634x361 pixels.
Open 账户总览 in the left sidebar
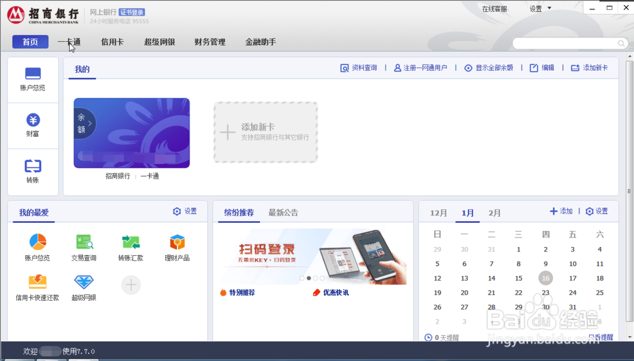point(33,80)
